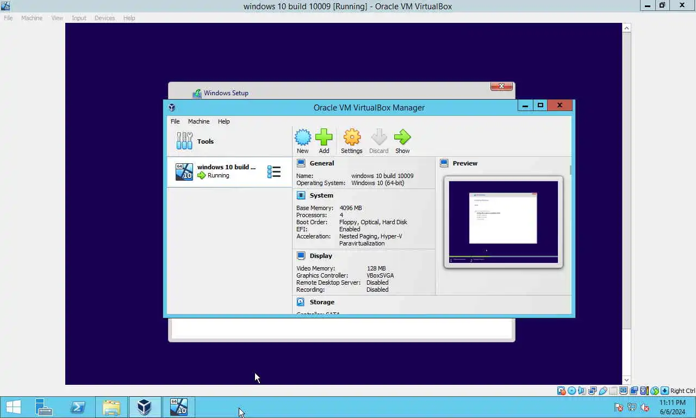
Task: Click the recording status bar icon
Action: click(633, 391)
